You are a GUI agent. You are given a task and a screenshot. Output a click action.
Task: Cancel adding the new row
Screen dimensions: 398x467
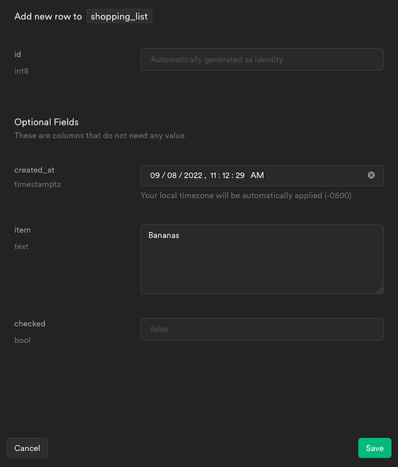(x=27, y=448)
